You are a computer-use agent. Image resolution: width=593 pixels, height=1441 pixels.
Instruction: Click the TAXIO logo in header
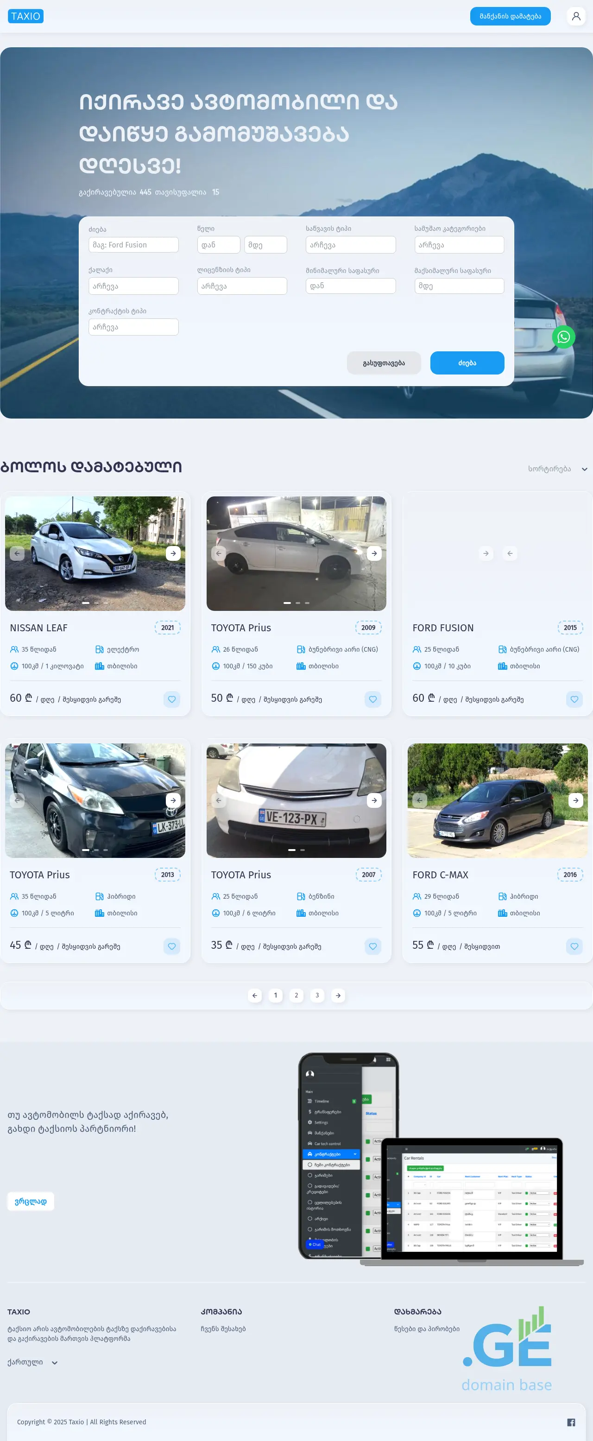tap(25, 16)
